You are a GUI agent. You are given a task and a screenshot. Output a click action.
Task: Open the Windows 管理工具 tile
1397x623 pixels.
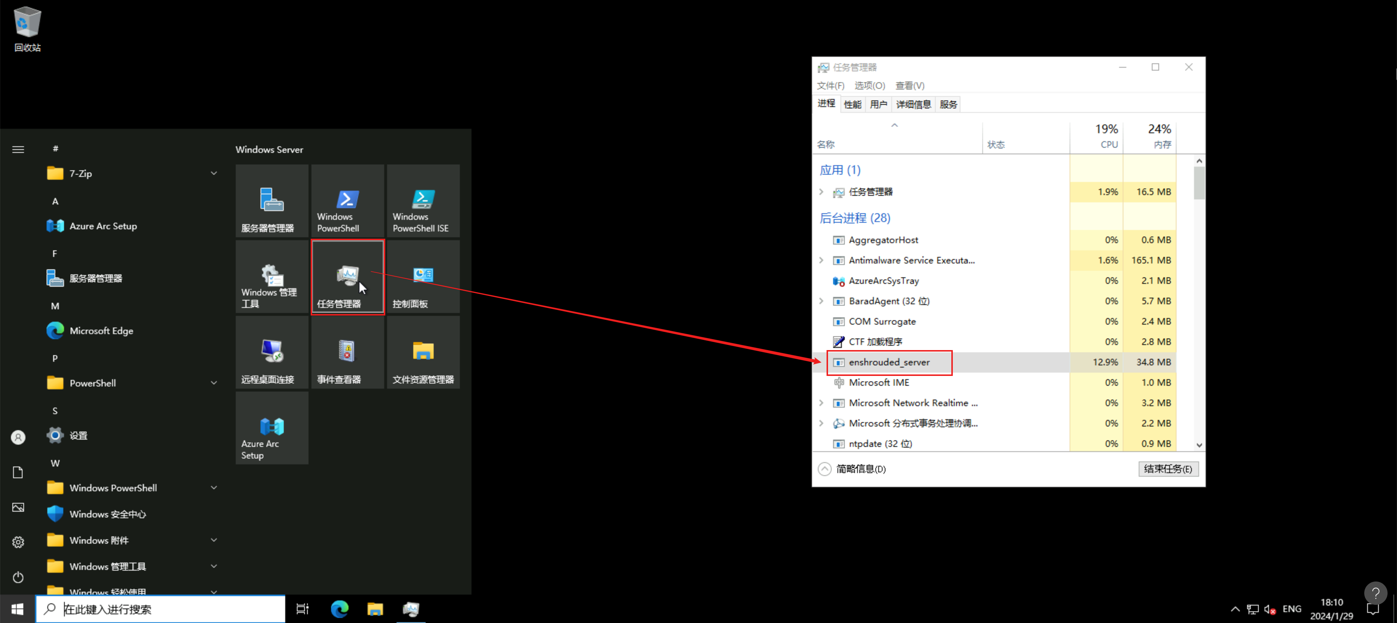pos(272,277)
